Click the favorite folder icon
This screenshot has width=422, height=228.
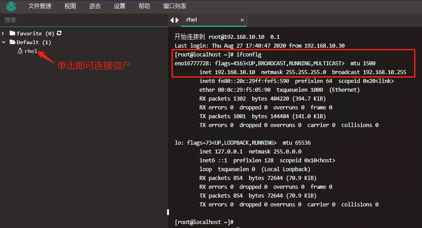(13, 34)
